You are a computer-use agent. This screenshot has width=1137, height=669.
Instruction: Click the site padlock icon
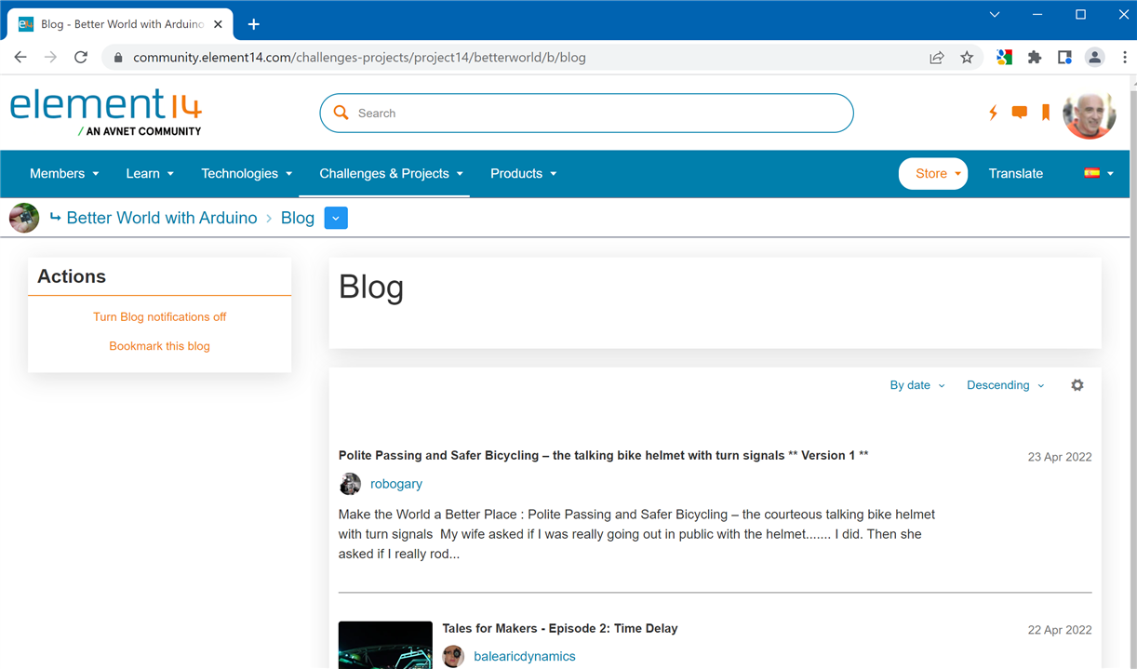117,58
